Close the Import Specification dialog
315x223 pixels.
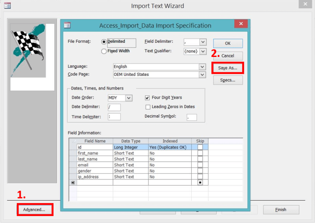[241, 24]
